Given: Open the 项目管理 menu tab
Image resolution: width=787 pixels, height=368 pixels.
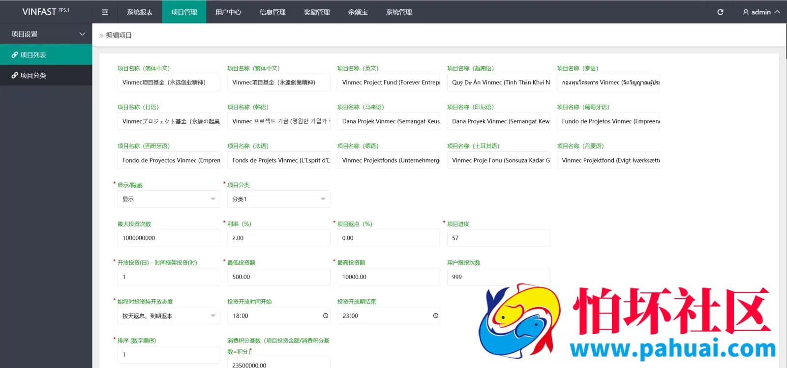Looking at the screenshot, I should click(x=184, y=12).
